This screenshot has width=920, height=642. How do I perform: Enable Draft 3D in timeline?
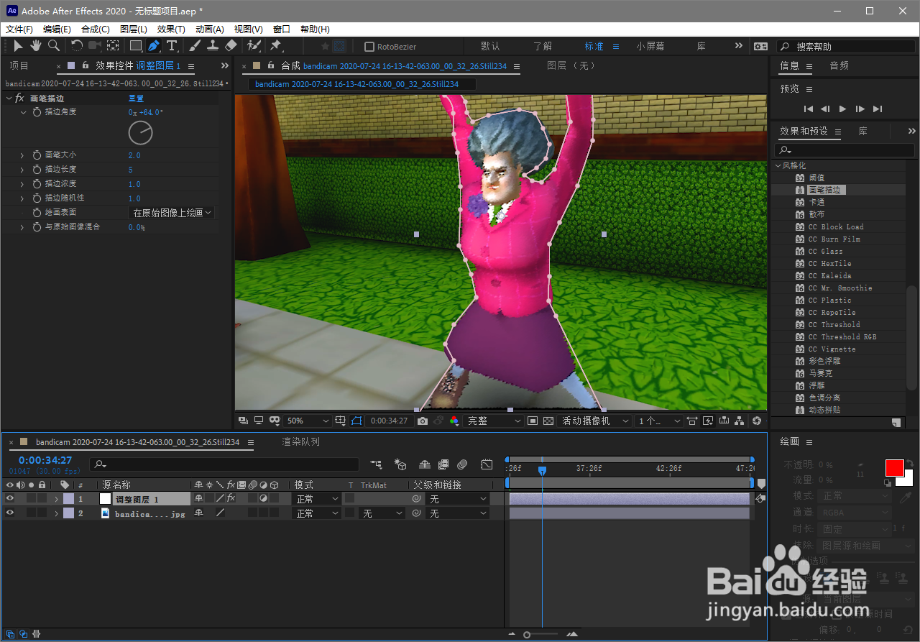pyautogui.click(x=401, y=465)
